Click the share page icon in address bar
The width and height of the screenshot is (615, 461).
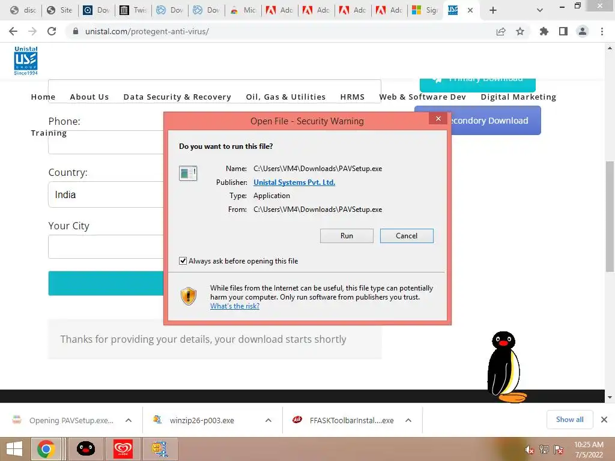[x=500, y=31]
